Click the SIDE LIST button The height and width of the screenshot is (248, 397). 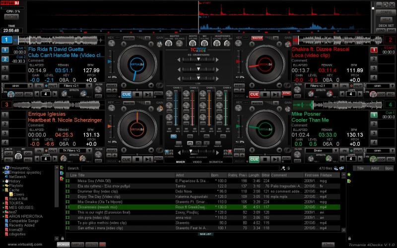coord(205,234)
